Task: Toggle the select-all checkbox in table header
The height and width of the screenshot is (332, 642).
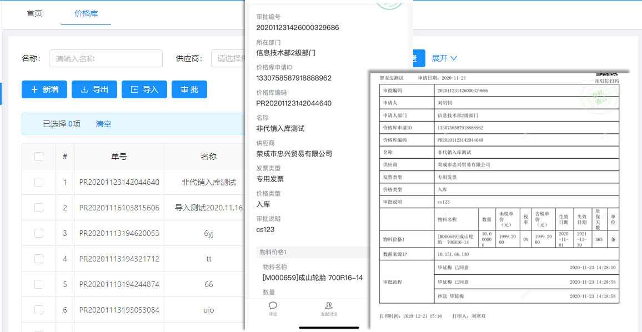Action: [39, 157]
